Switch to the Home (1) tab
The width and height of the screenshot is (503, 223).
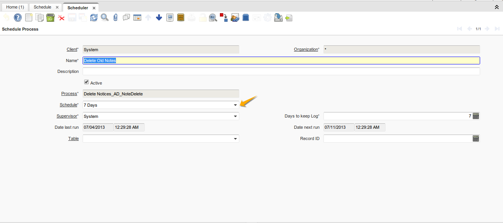(x=15, y=7)
